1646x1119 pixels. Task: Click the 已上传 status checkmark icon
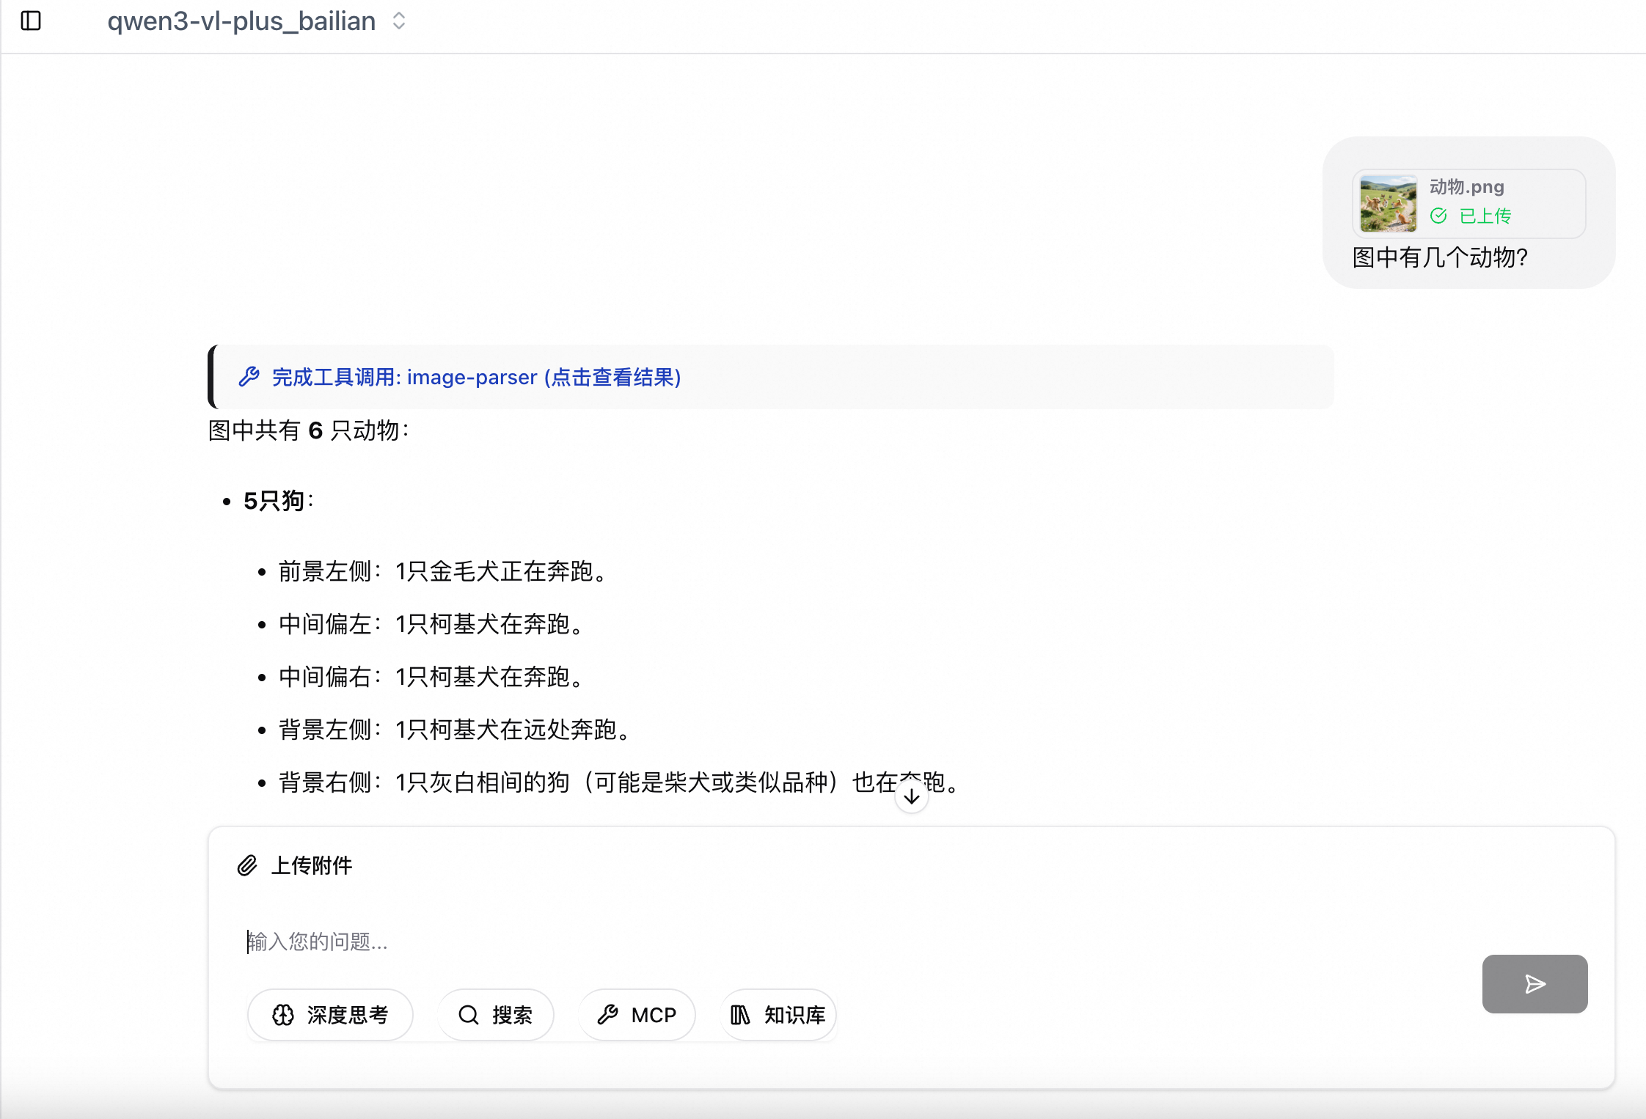(1438, 216)
